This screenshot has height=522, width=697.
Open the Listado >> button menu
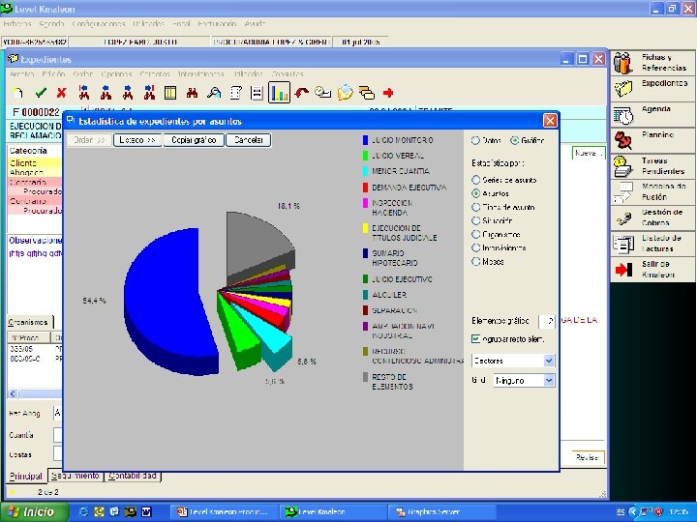[137, 140]
